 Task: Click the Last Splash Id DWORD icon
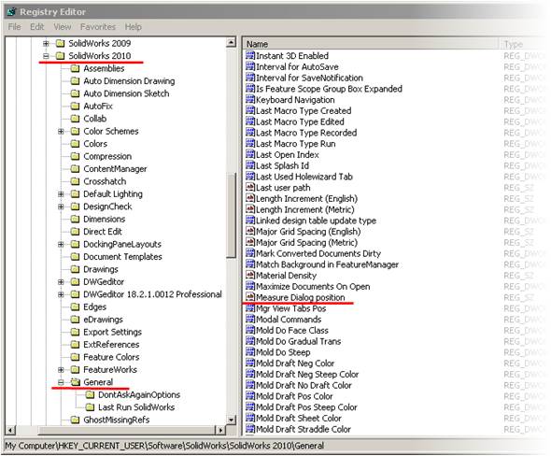tap(250, 165)
